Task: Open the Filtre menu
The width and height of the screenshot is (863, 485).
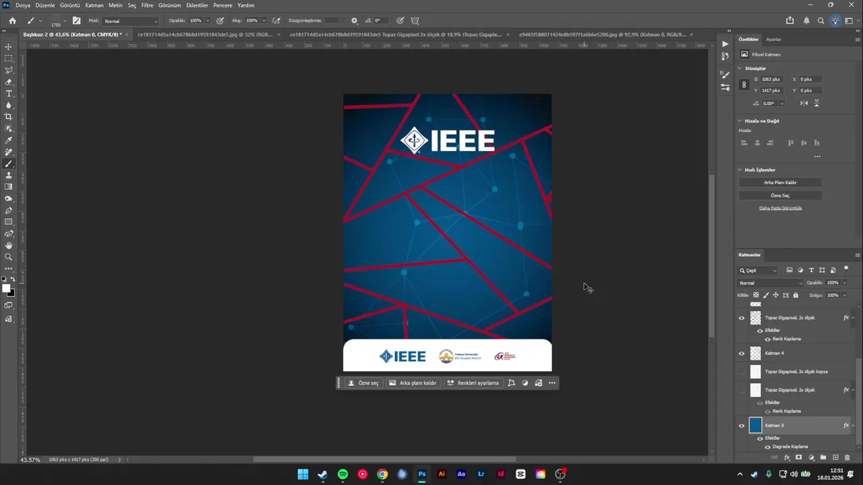Action: (x=147, y=5)
